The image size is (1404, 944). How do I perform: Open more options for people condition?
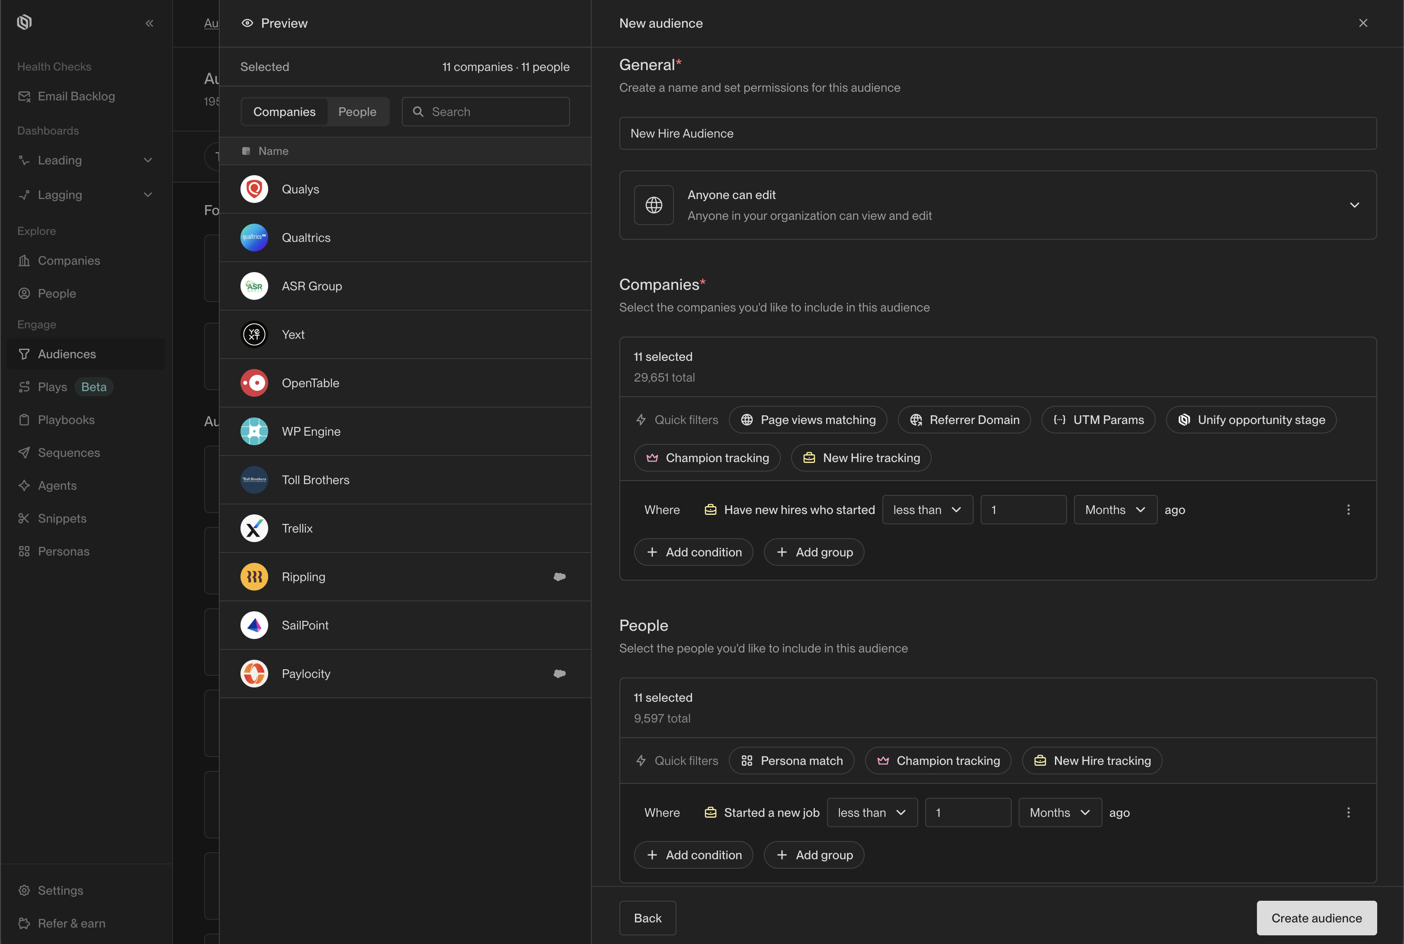tap(1349, 813)
